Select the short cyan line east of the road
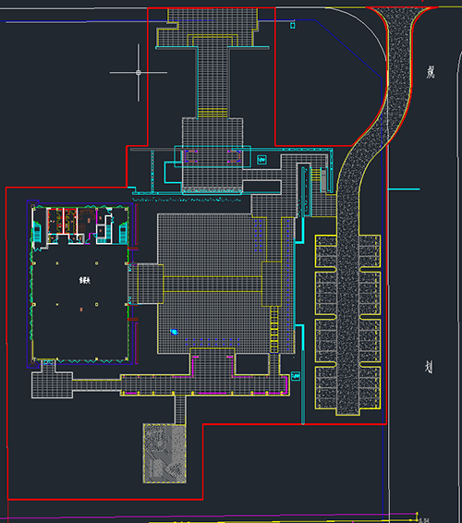The height and width of the screenshot is (523, 462). [403, 189]
